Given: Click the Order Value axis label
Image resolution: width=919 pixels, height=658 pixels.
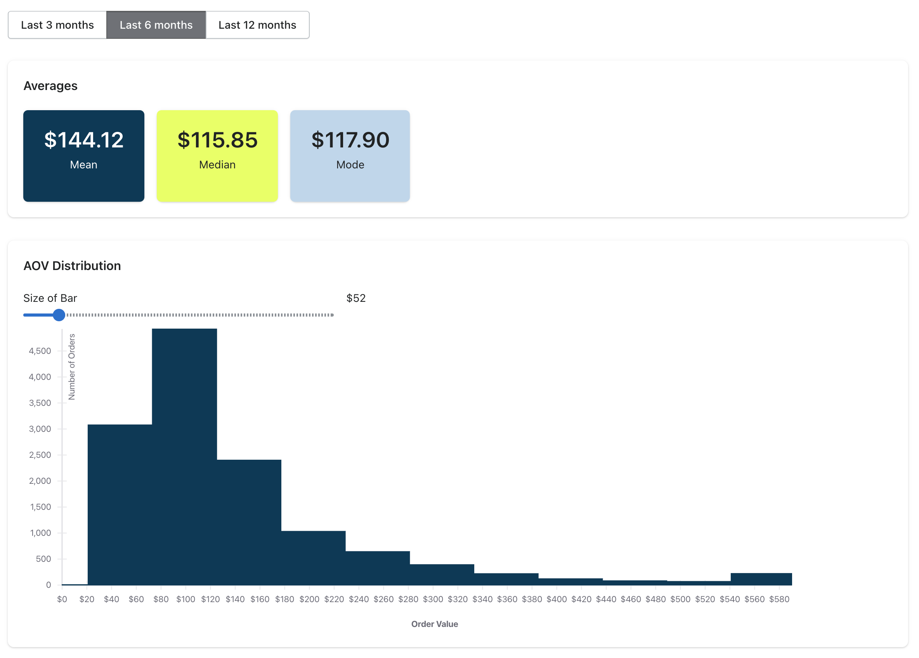Looking at the screenshot, I should tap(434, 624).
